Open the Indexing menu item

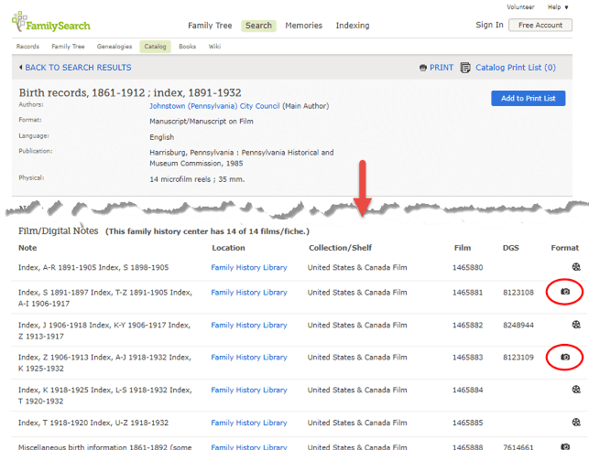tap(353, 26)
